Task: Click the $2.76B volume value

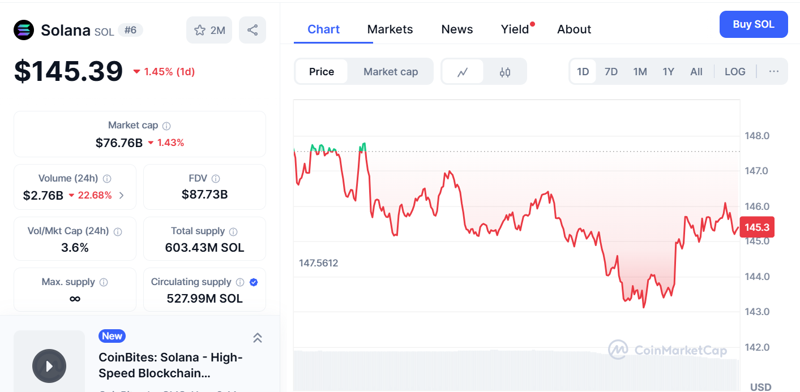Action: click(43, 196)
